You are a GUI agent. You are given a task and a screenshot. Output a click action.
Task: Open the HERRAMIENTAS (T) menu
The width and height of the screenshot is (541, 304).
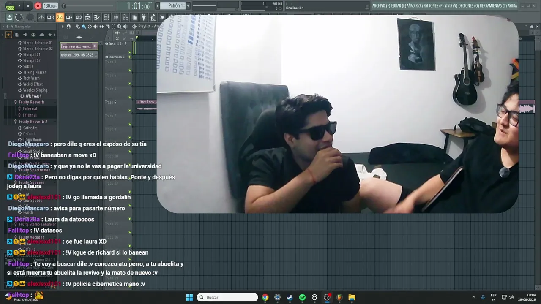[x=493, y=6]
